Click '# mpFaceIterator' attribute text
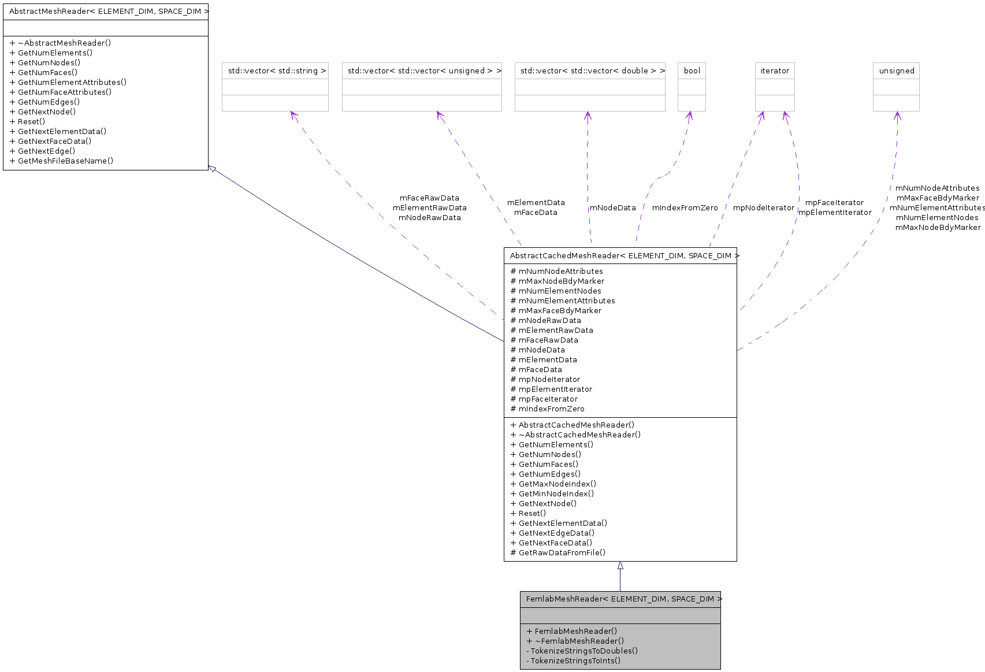Image resolution: width=985 pixels, height=672 pixels. pyautogui.click(x=544, y=399)
